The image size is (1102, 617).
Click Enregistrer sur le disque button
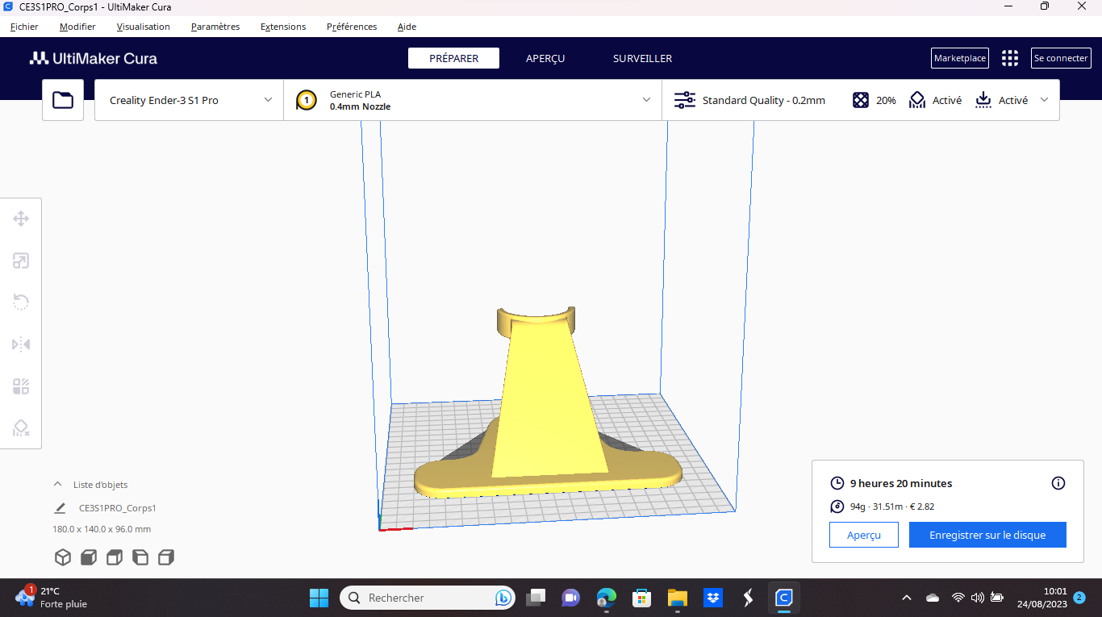987,535
